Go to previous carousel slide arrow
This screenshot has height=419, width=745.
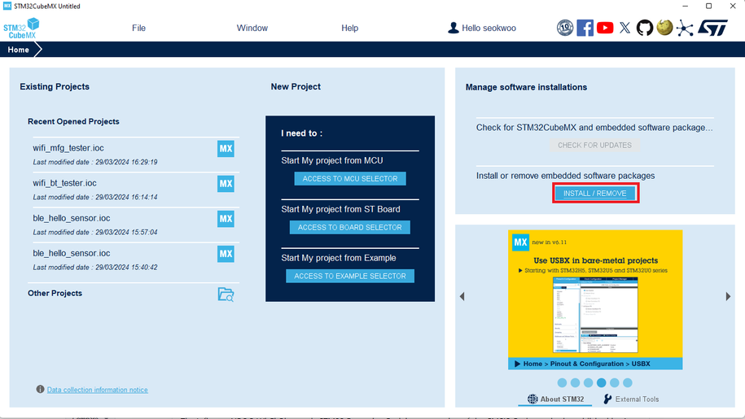(462, 297)
